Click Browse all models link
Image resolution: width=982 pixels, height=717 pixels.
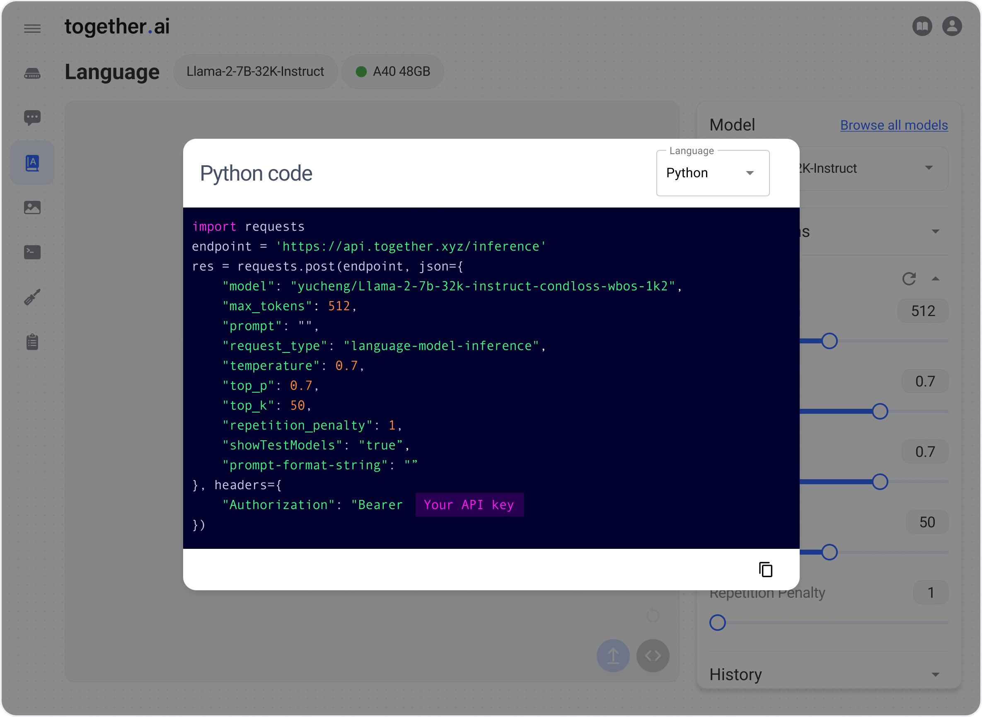pyautogui.click(x=893, y=125)
